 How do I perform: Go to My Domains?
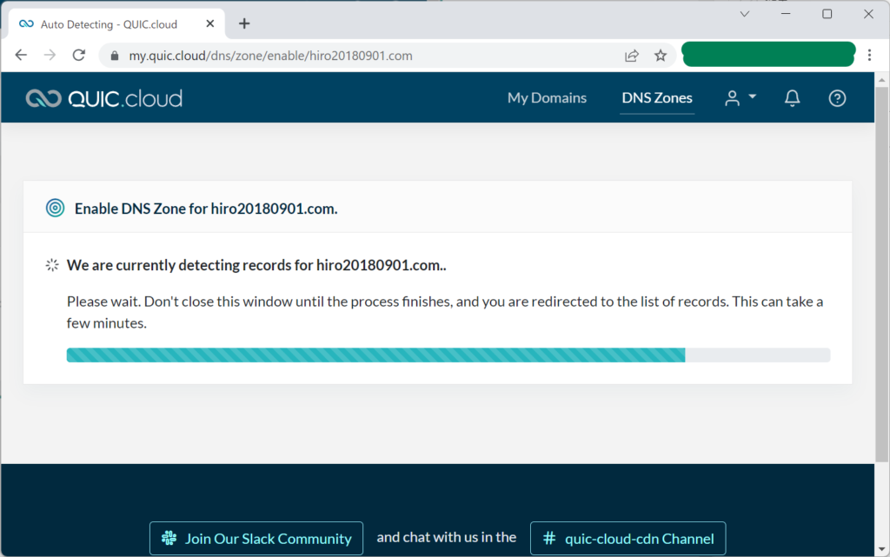(547, 97)
